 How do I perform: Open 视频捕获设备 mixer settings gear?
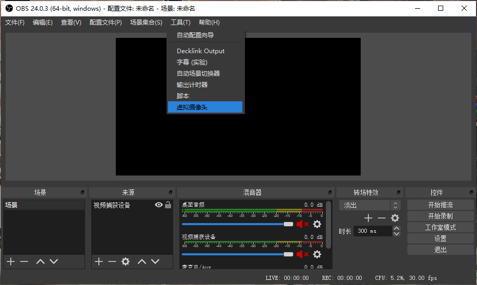(317, 254)
